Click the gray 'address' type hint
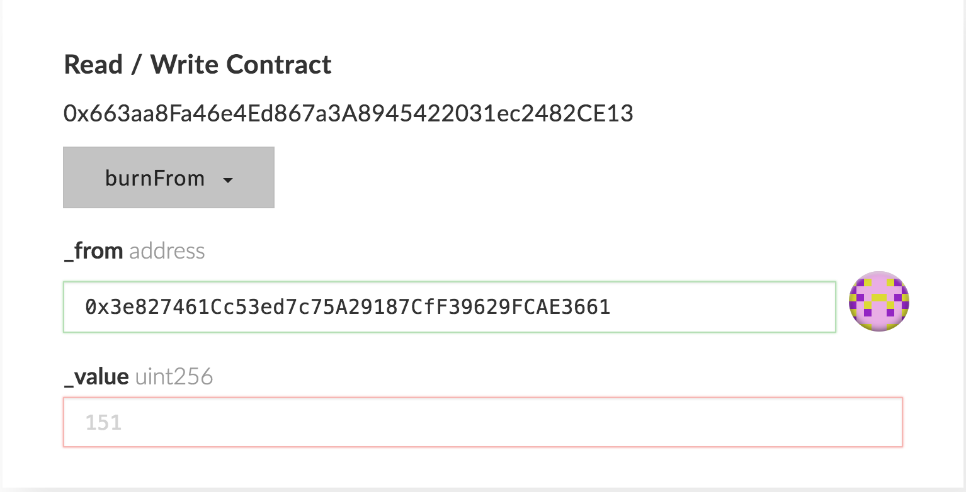 pyautogui.click(x=167, y=252)
